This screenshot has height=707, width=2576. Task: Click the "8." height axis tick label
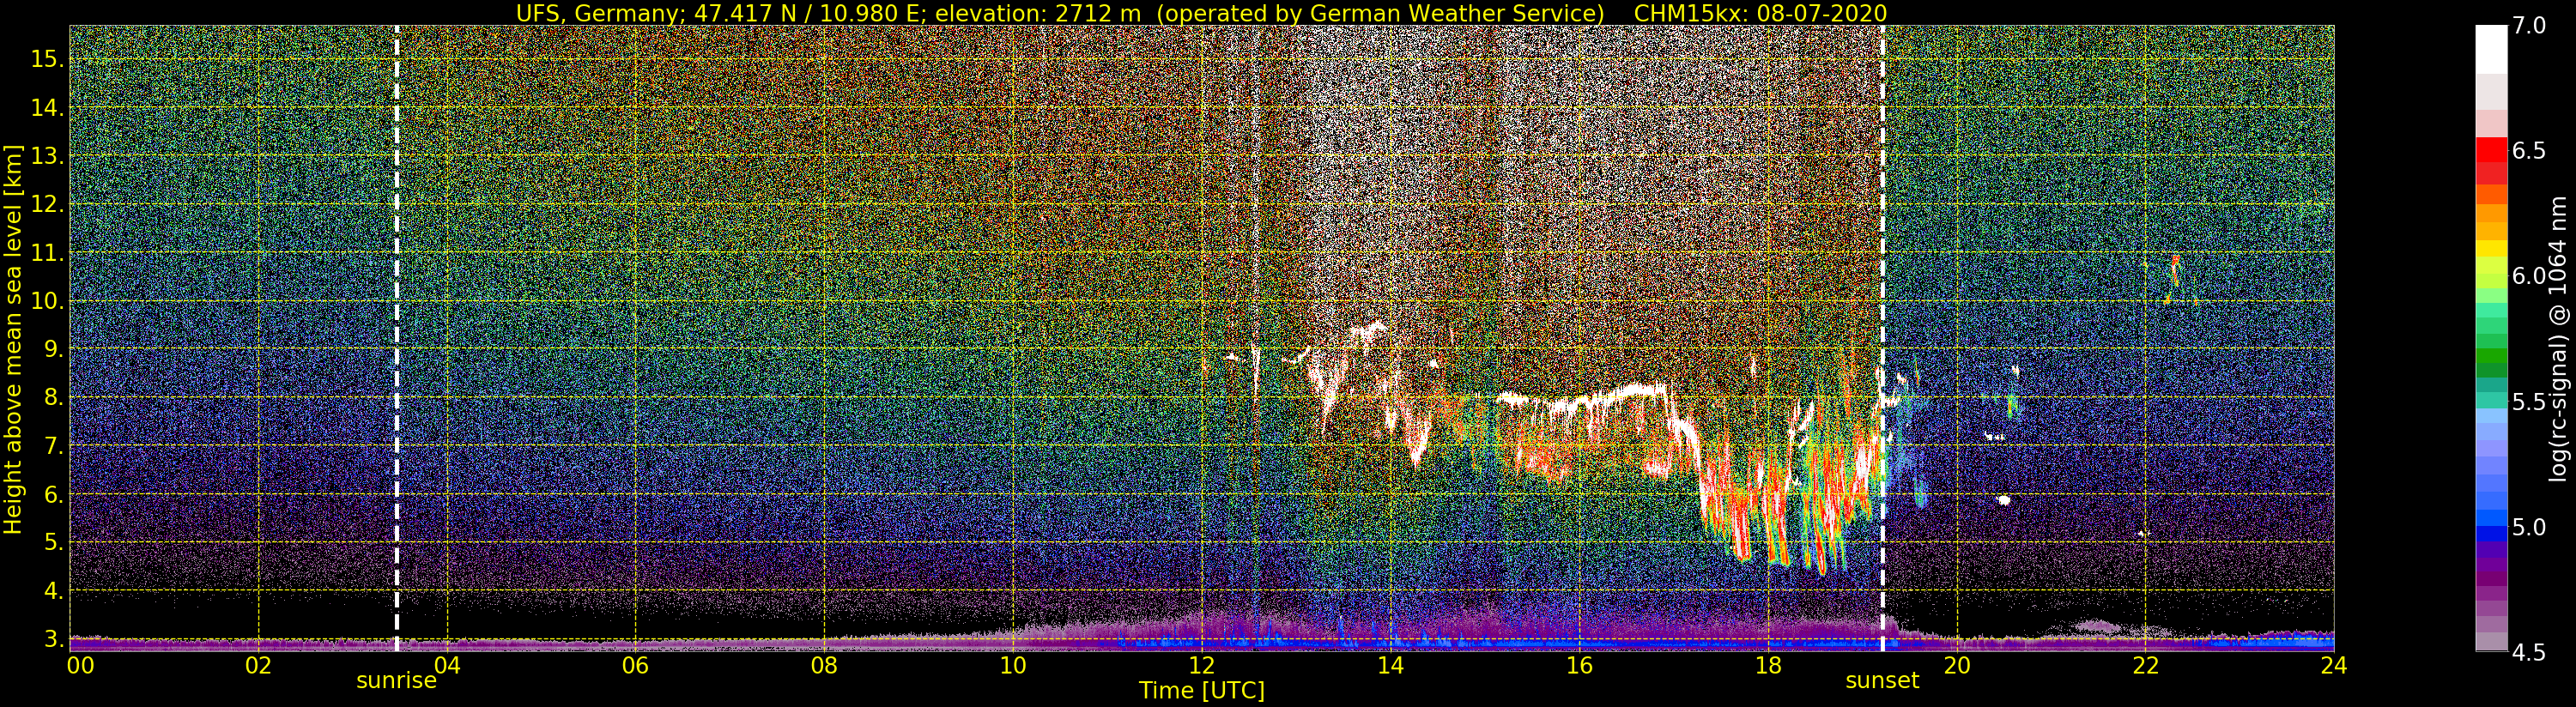coord(53,397)
